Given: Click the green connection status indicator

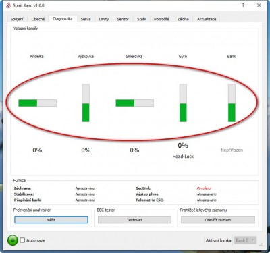Looking at the screenshot, I should pos(13,240).
